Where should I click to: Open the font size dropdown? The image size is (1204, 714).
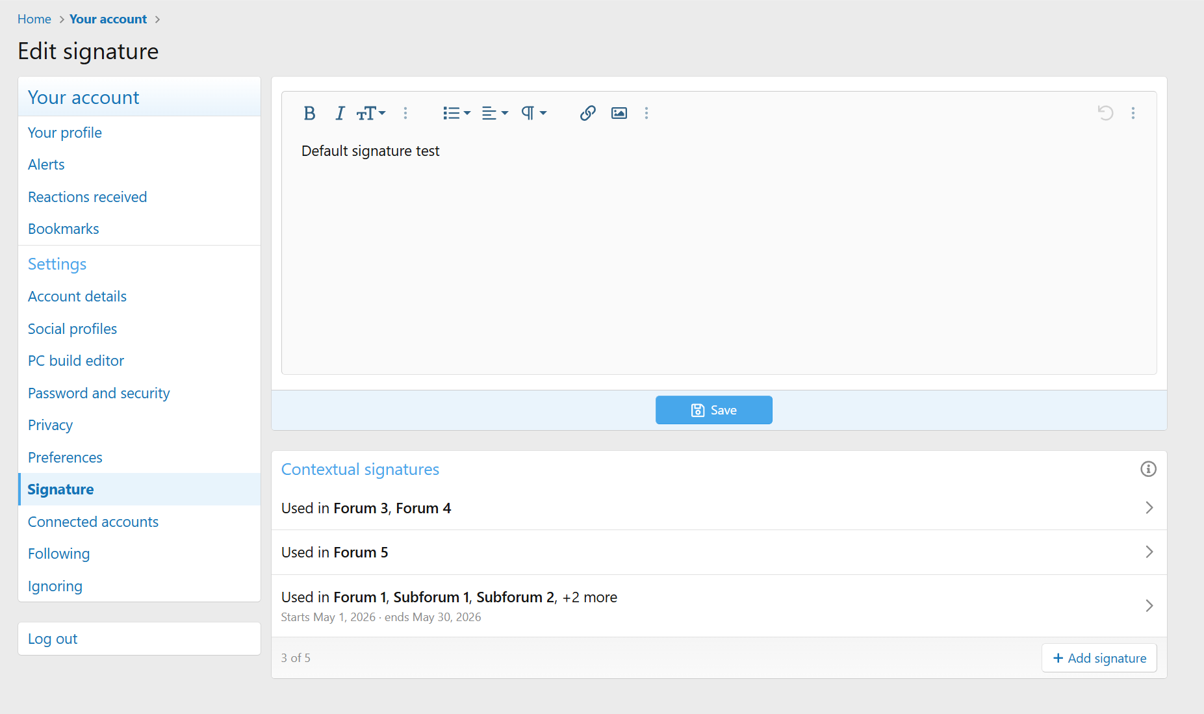(x=371, y=113)
